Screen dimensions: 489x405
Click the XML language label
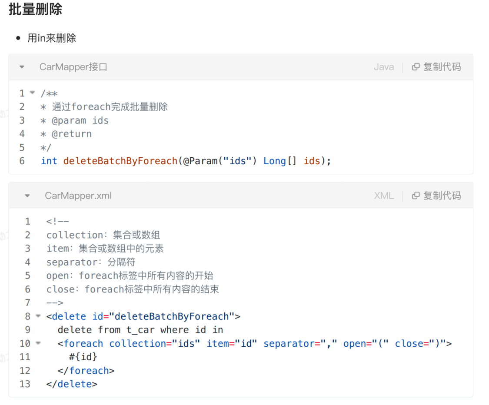click(x=384, y=196)
